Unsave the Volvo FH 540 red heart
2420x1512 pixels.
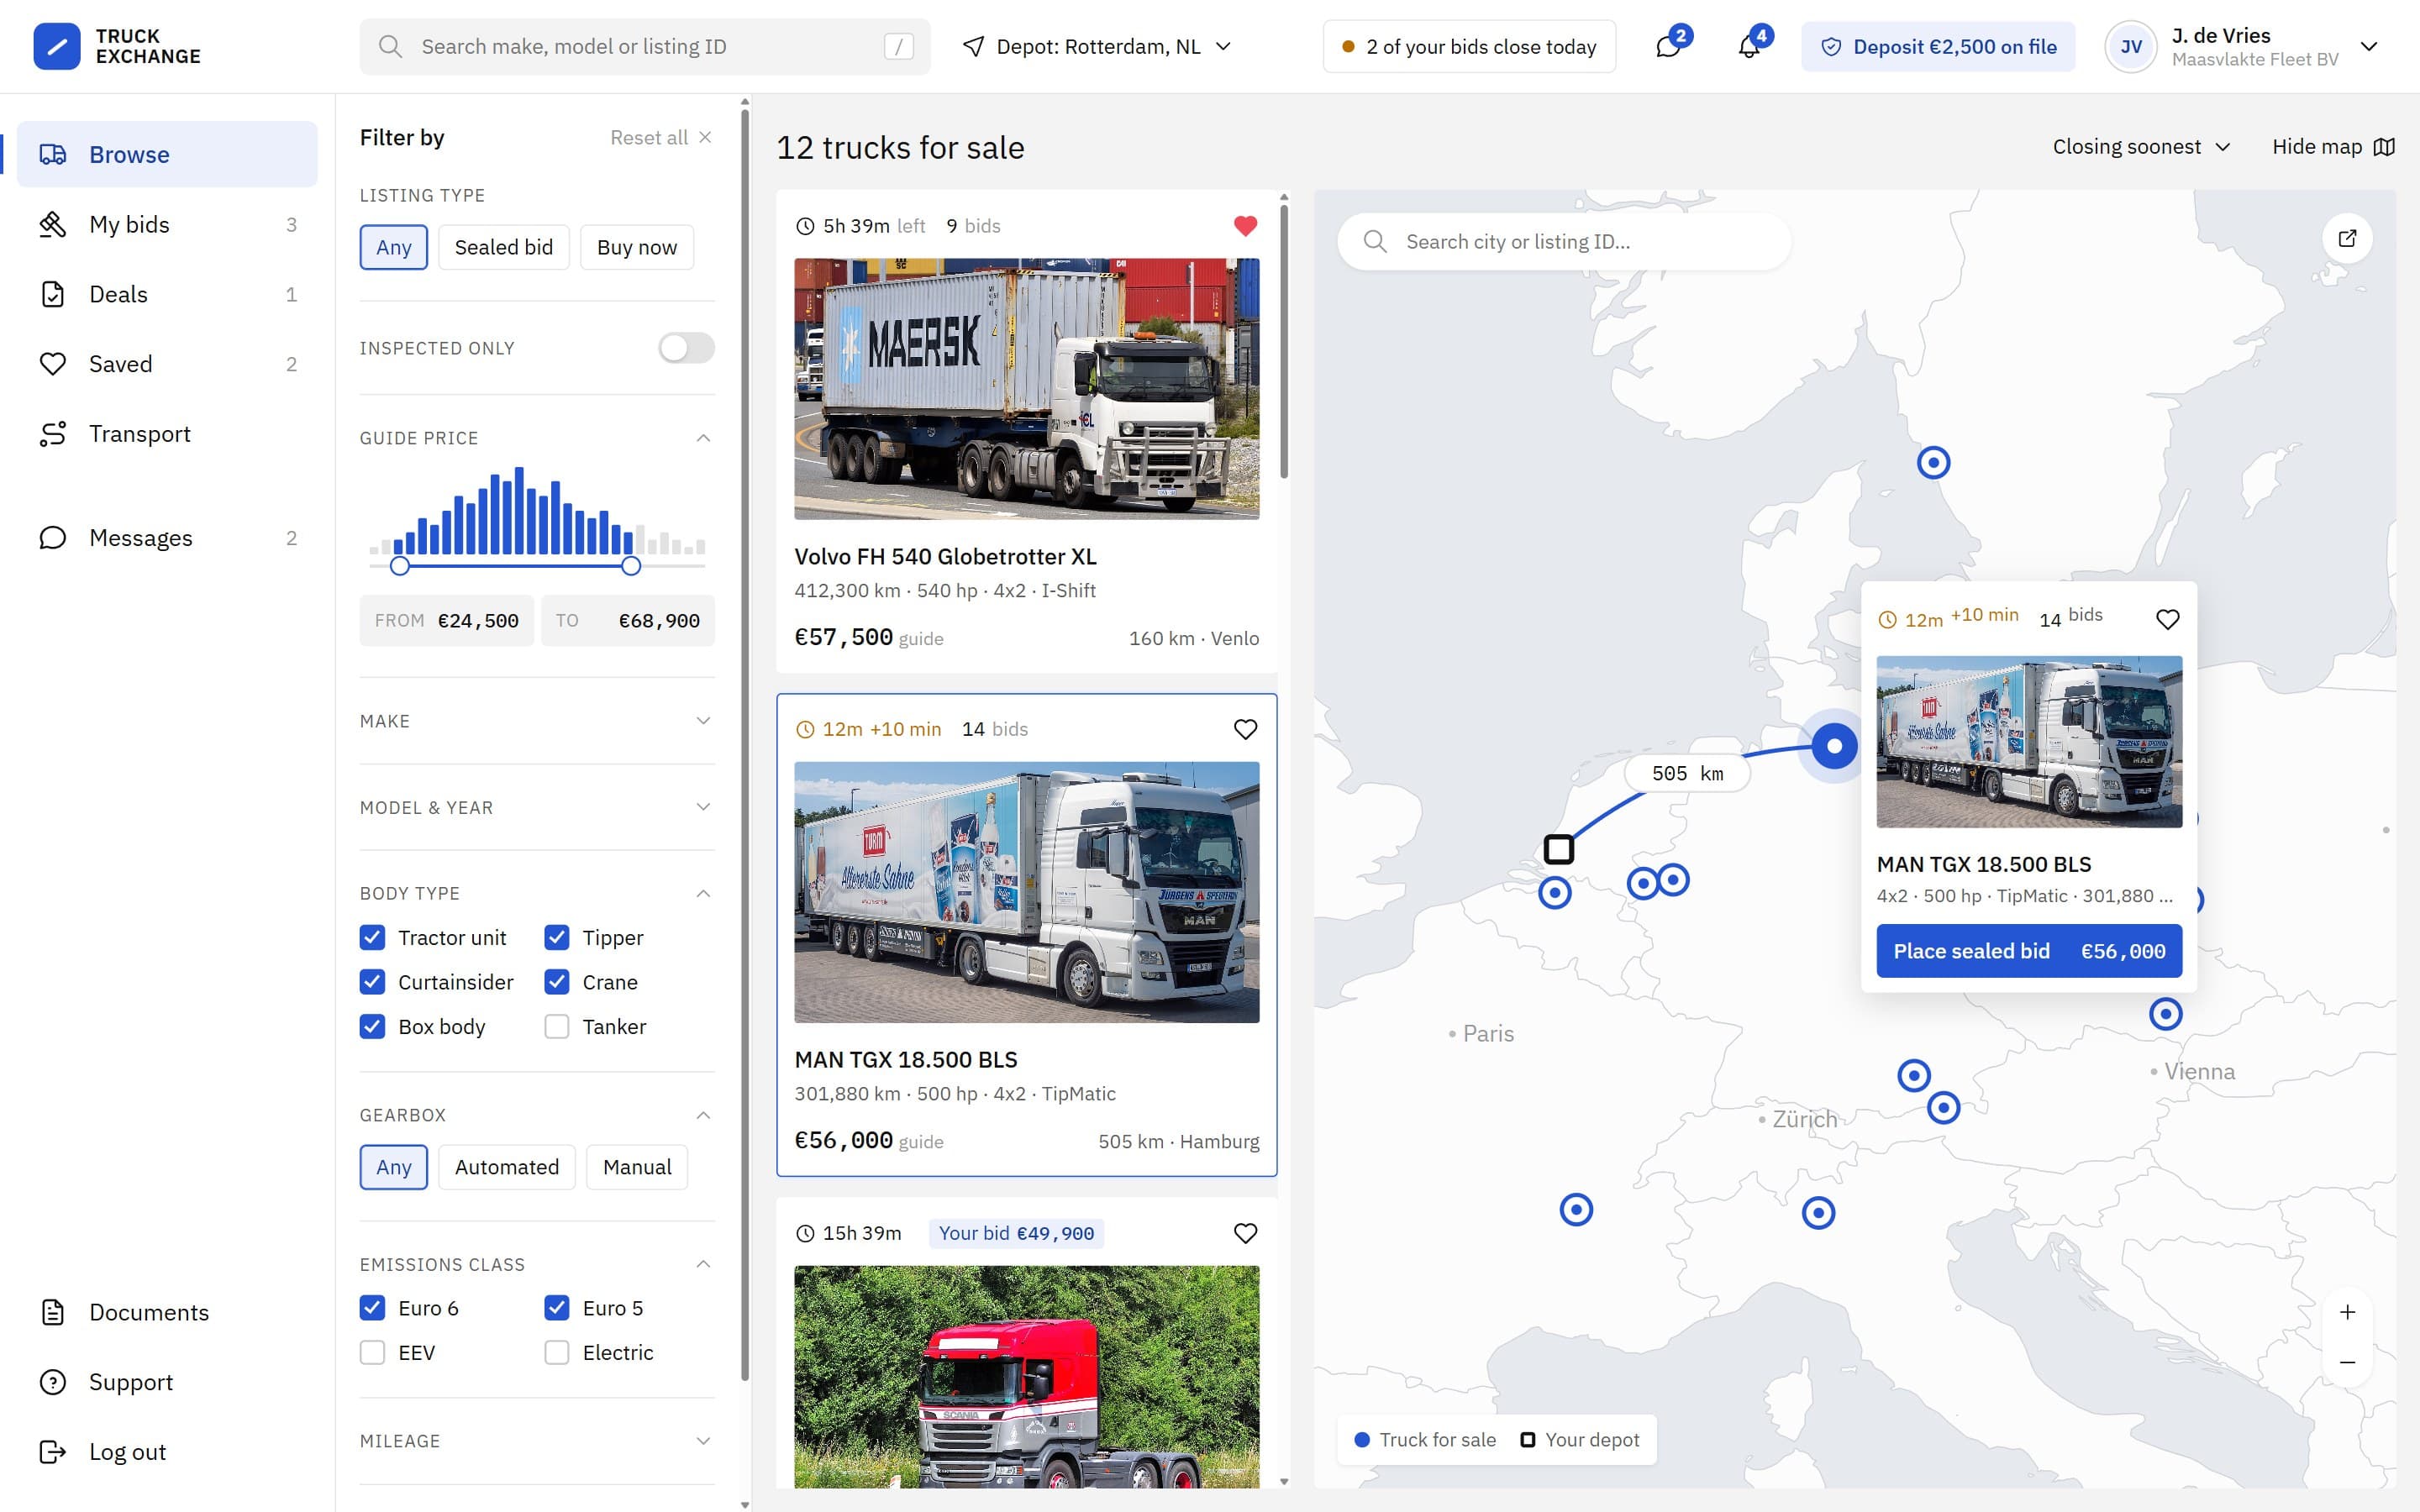click(1245, 226)
